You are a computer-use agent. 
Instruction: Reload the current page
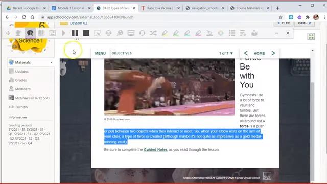(24, 17)
